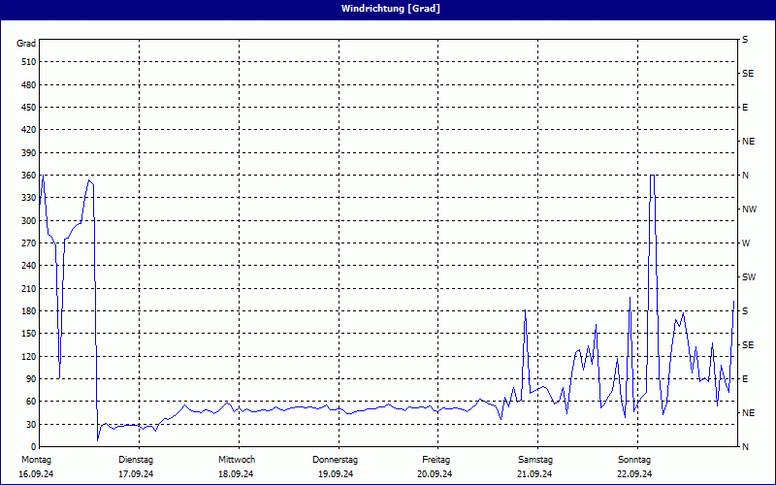
Task: Click the 120 axis value
Action: click(29, 356)
